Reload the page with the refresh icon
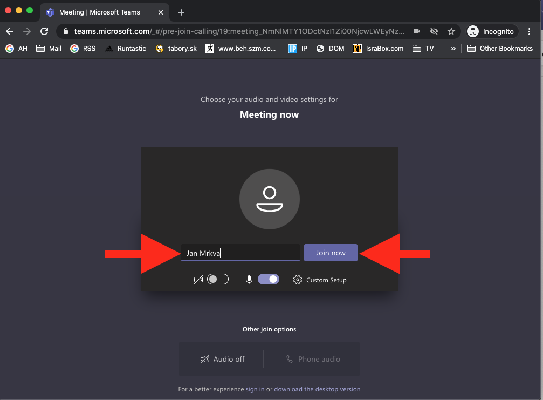Image resolution: width=543 pixels, height=400 pixels. tap(44, 31)
